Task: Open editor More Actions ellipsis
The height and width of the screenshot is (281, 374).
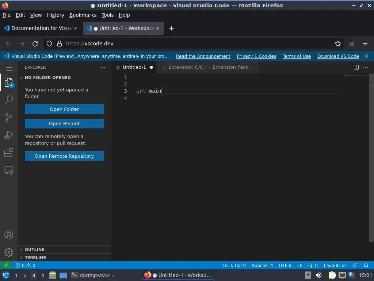Action: pyautogui.click(x=365, y=67)
